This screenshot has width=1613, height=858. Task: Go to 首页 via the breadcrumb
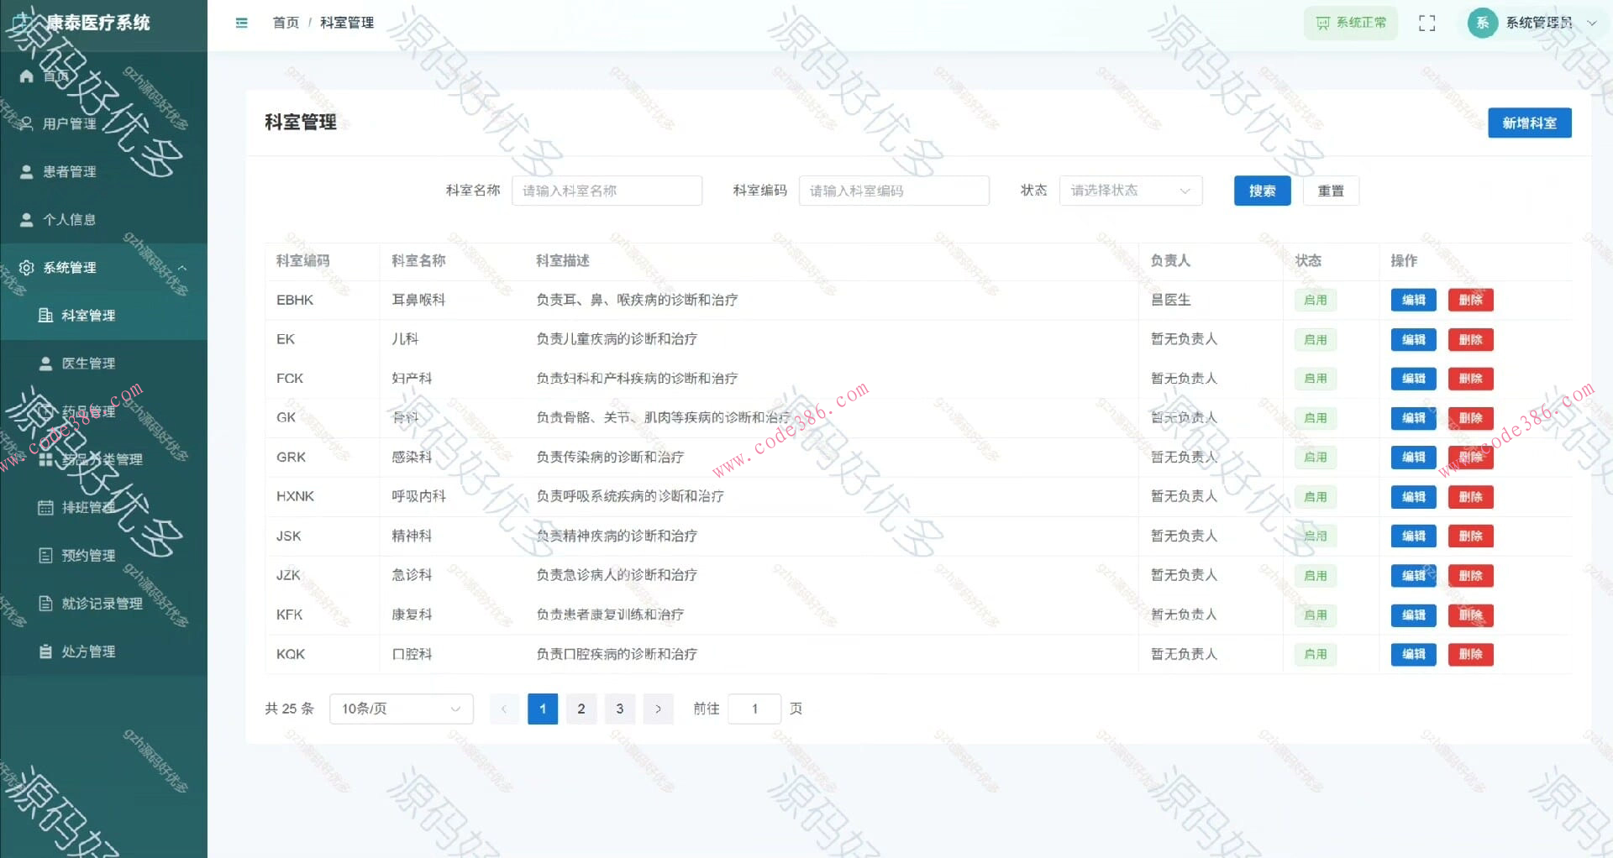point(285,22)
